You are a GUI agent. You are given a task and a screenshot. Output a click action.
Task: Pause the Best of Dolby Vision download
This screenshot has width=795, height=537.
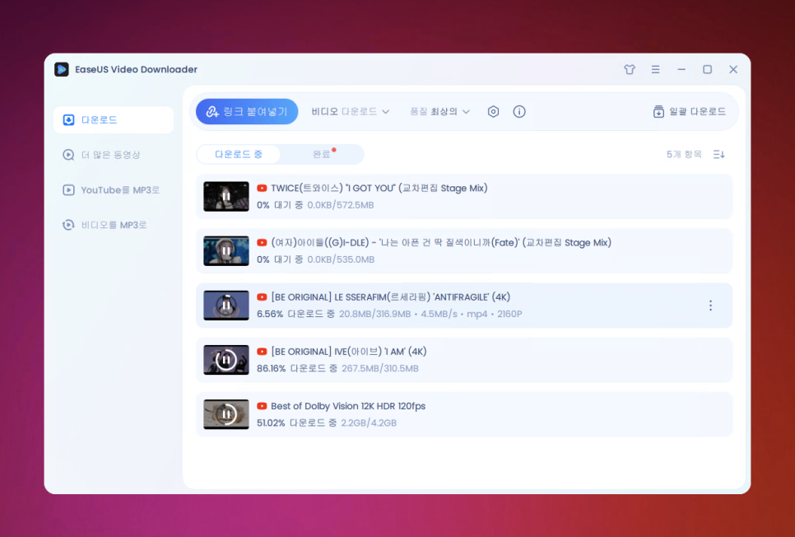226,414
